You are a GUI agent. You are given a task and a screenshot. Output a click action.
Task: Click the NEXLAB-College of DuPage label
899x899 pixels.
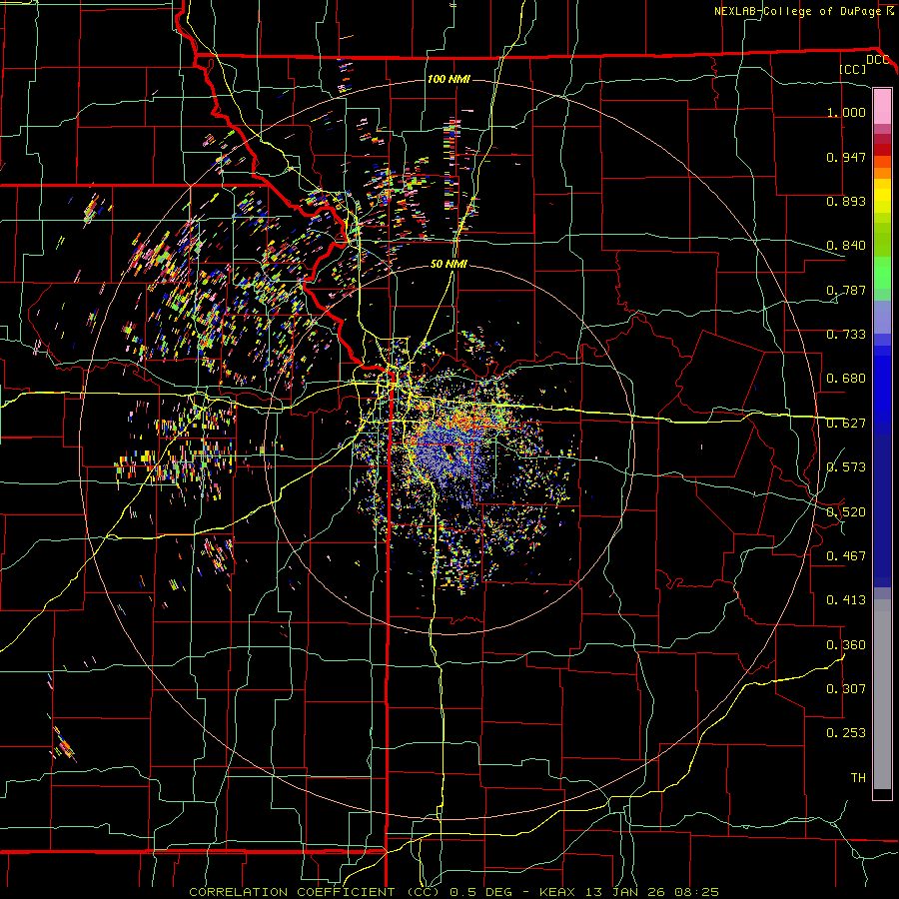tap(797, 11)
